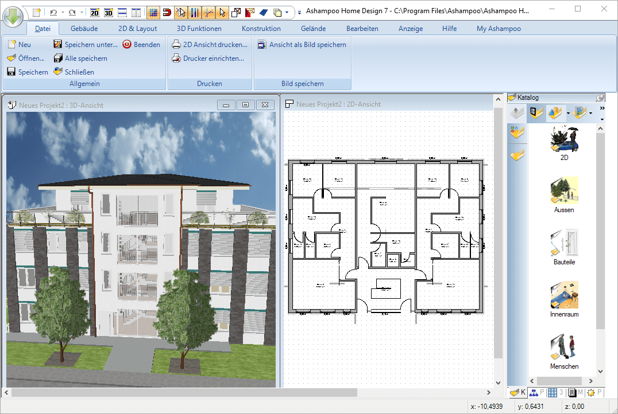Image resolution: width=618 pixels, height=414 pixels.
Task: Click the 2D Ansicht drucken button
Action: 211,44
